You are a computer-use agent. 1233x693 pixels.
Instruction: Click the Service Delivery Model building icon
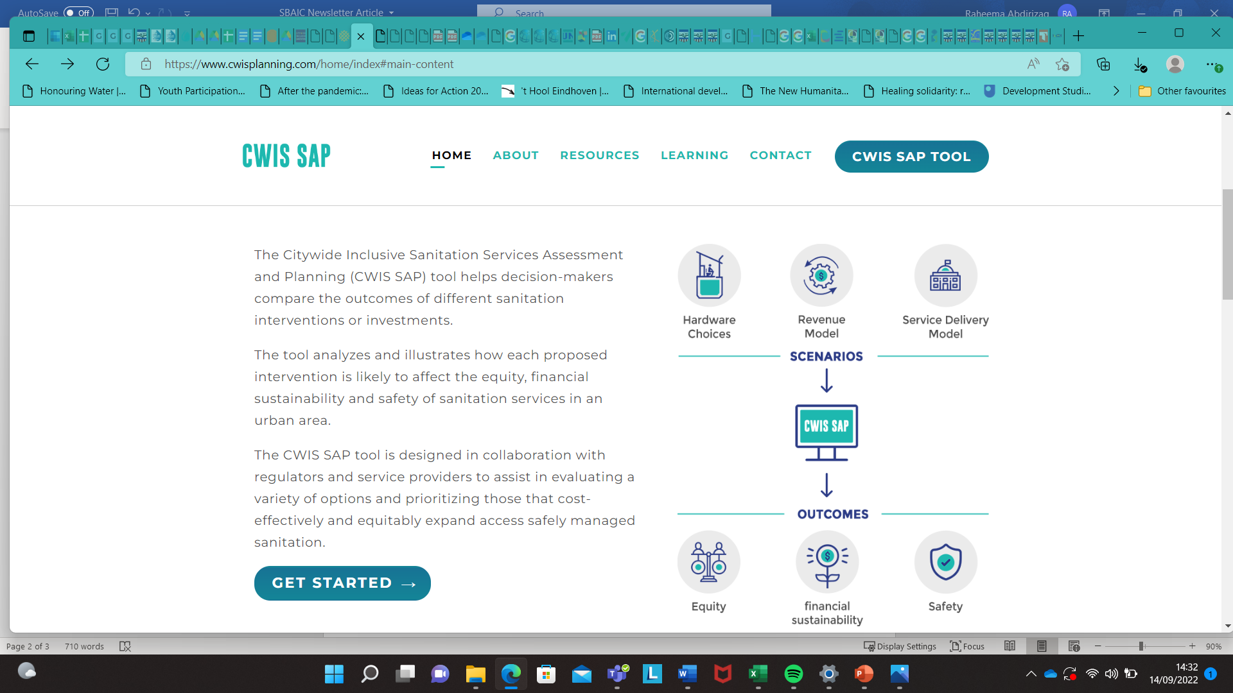945,275
